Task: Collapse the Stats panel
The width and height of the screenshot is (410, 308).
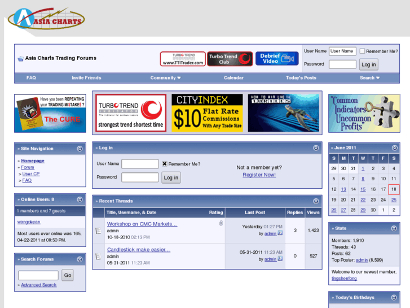Action: pyautogui.click(x=394, y=228)
